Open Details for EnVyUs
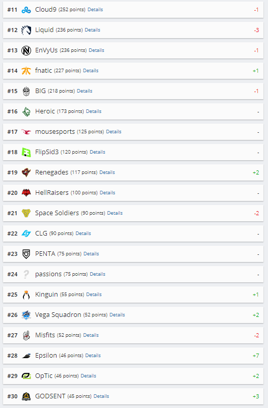The height and width of the screenshot is (408, 268). click(x=96, y=50)
